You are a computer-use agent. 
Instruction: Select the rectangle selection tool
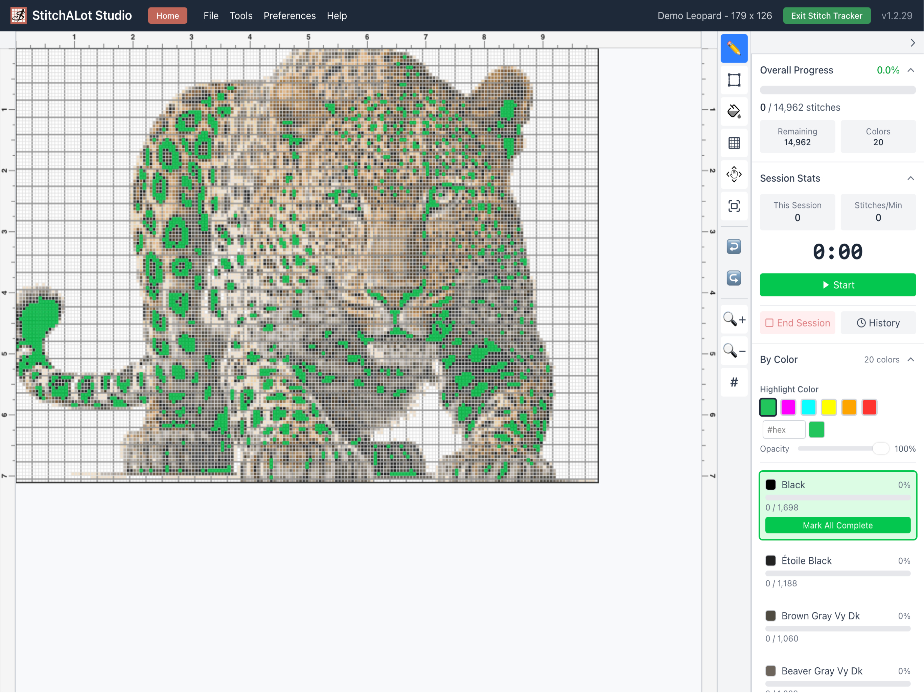click(734, 80)
